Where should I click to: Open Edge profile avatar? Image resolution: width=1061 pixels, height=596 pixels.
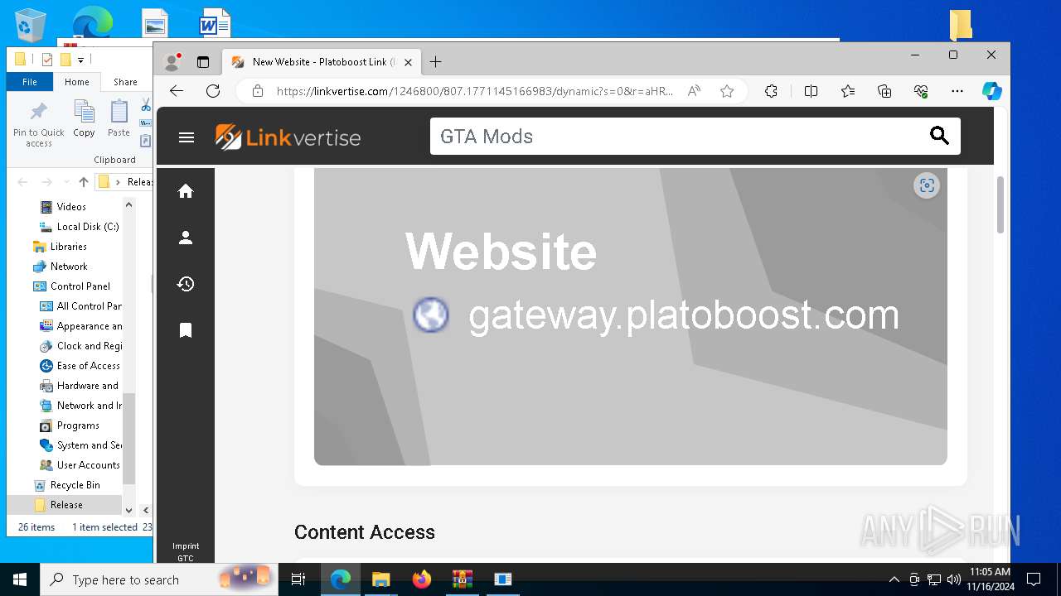point(172,62)
